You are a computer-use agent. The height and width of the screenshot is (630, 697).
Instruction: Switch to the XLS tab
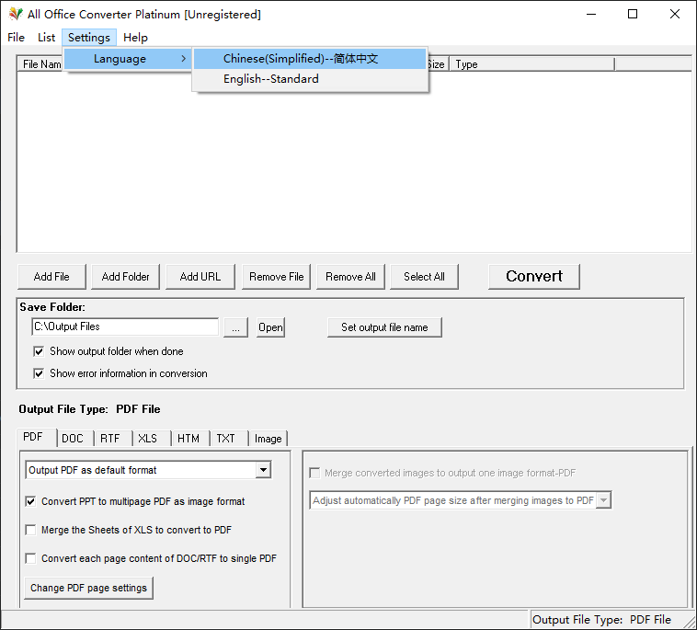tap(152, 439)
